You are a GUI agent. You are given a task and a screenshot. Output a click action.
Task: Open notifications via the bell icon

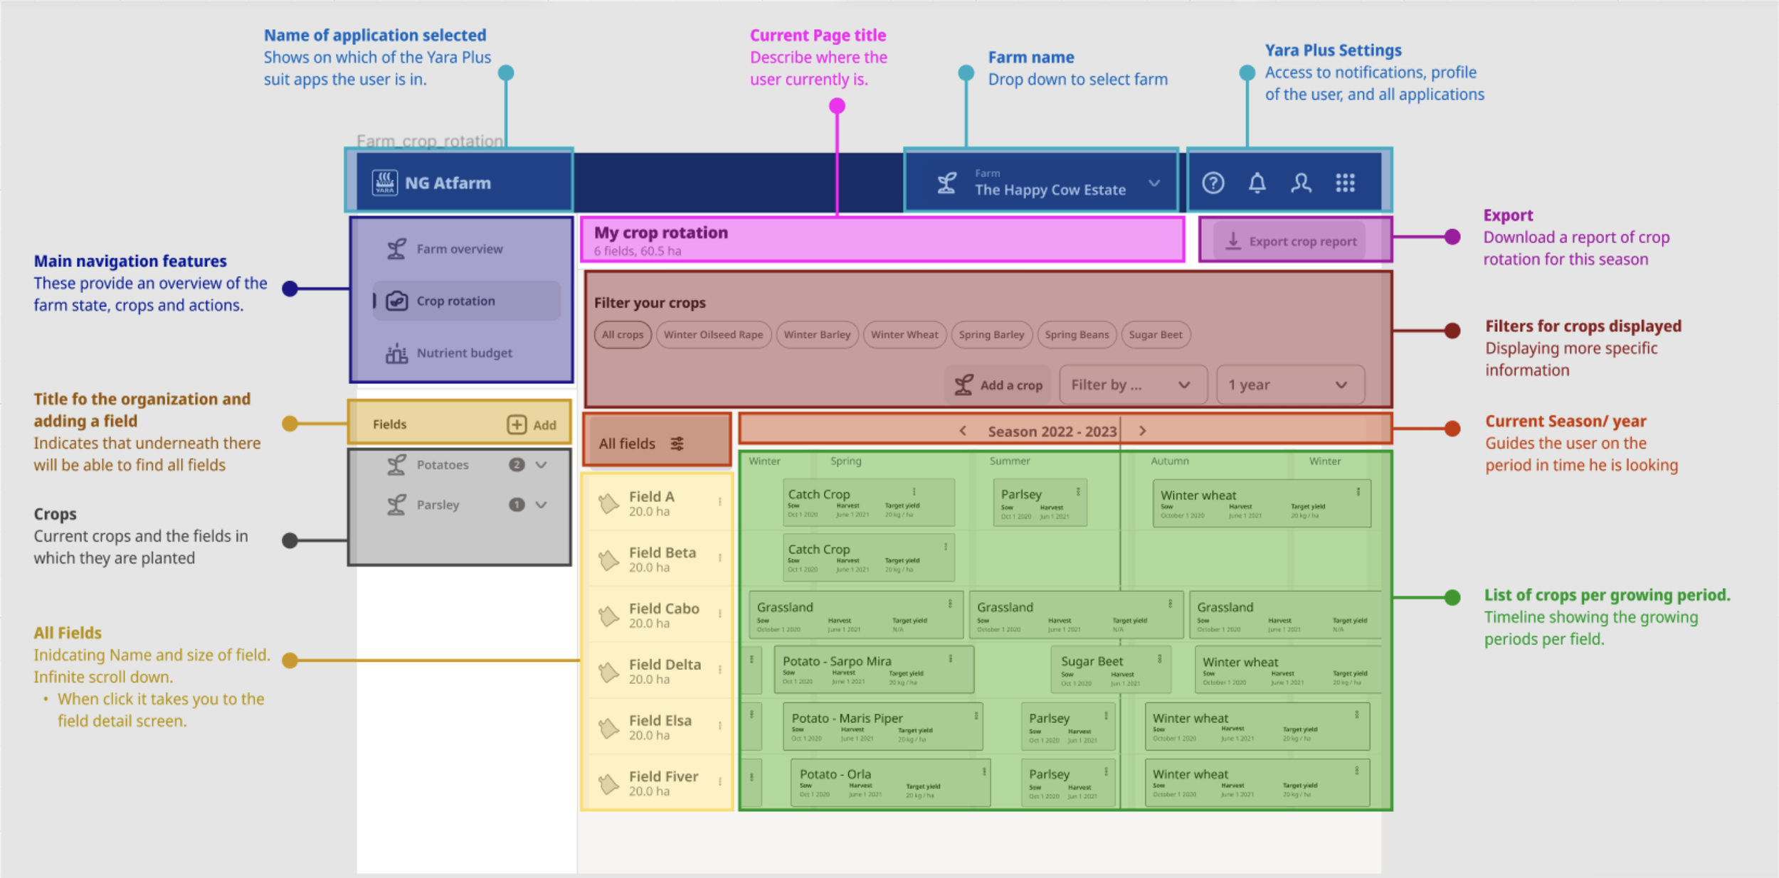coord(1257,183)
